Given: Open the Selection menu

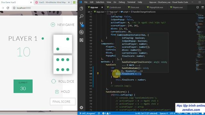Looking at the screenshot, I should tap(100, 2).
